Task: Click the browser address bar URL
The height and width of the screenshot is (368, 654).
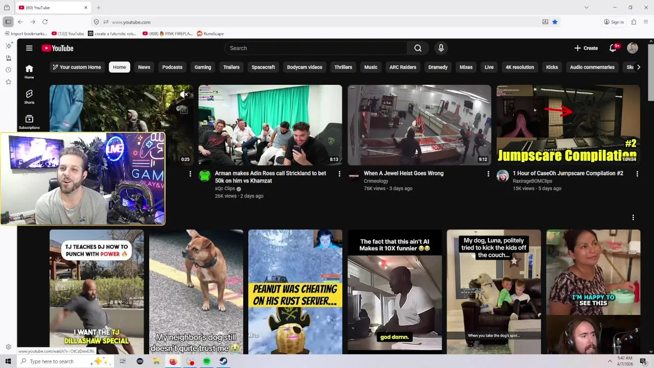Action: [131, 22]
